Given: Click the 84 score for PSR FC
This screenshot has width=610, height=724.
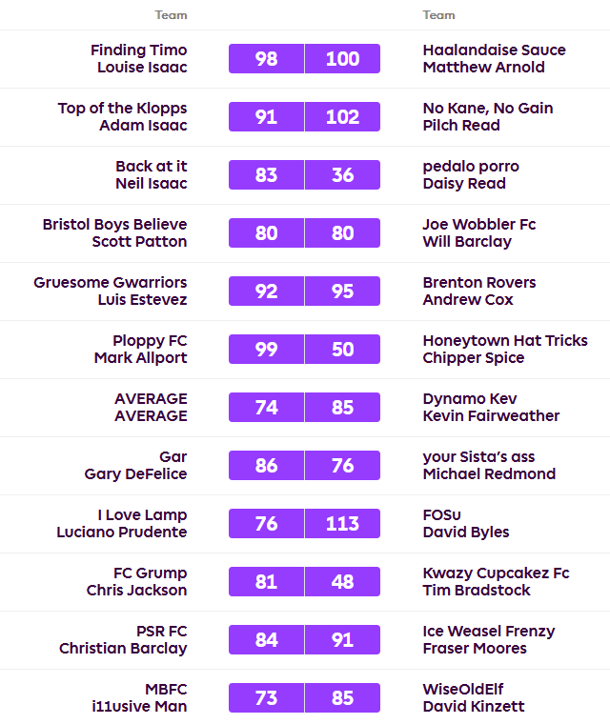Looking at the screenshot, I should pyautogui.click(x=267, y=640).
